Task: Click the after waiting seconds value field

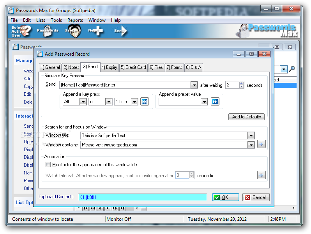Action: 232,85
